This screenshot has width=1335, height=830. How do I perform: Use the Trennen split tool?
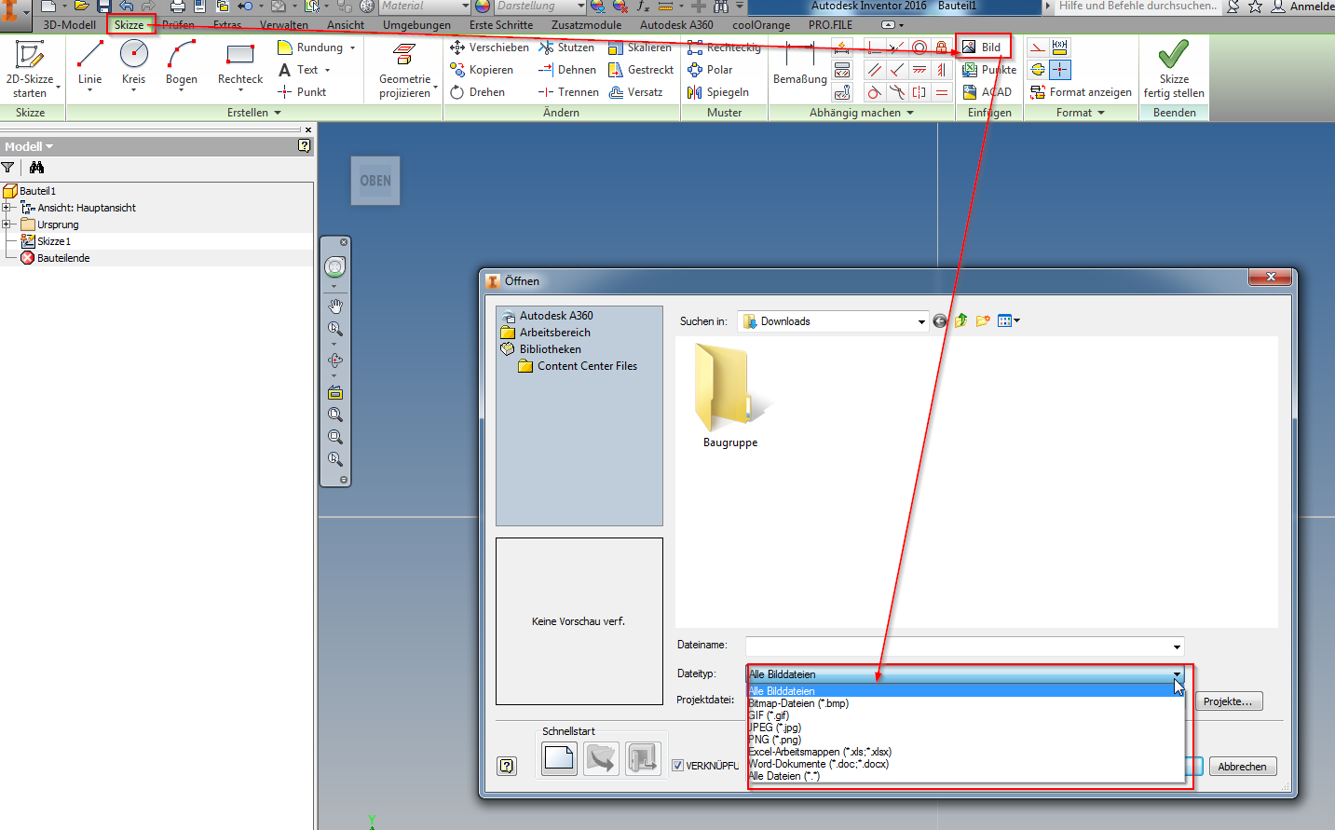tap(568, 92)
